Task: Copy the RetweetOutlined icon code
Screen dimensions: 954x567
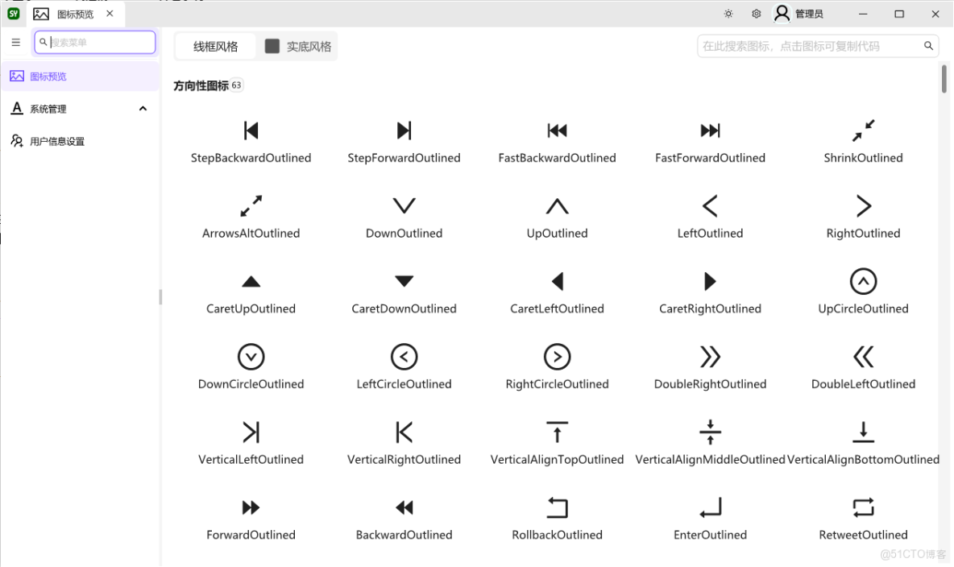Action: (863, 507)
